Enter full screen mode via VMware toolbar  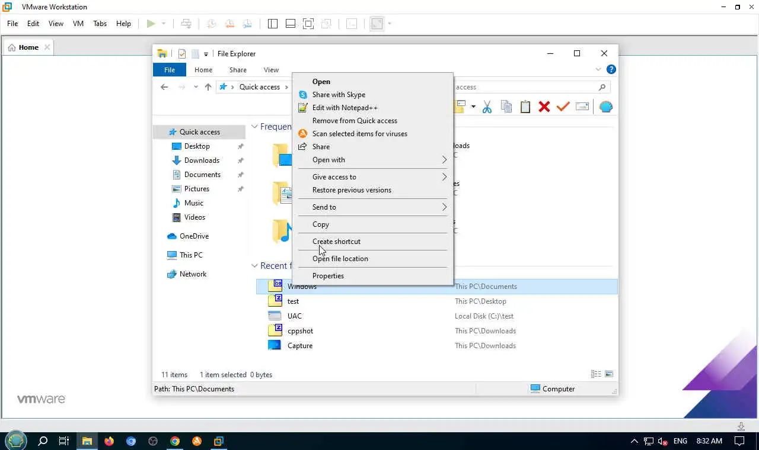(308, 24)
